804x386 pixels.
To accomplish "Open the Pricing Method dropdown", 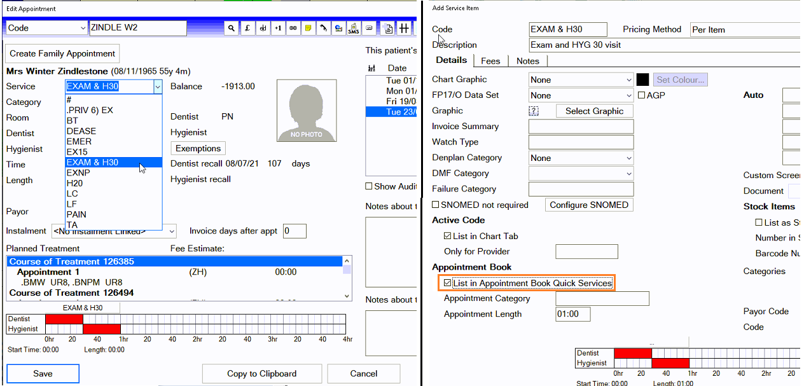I will [745, 30].
